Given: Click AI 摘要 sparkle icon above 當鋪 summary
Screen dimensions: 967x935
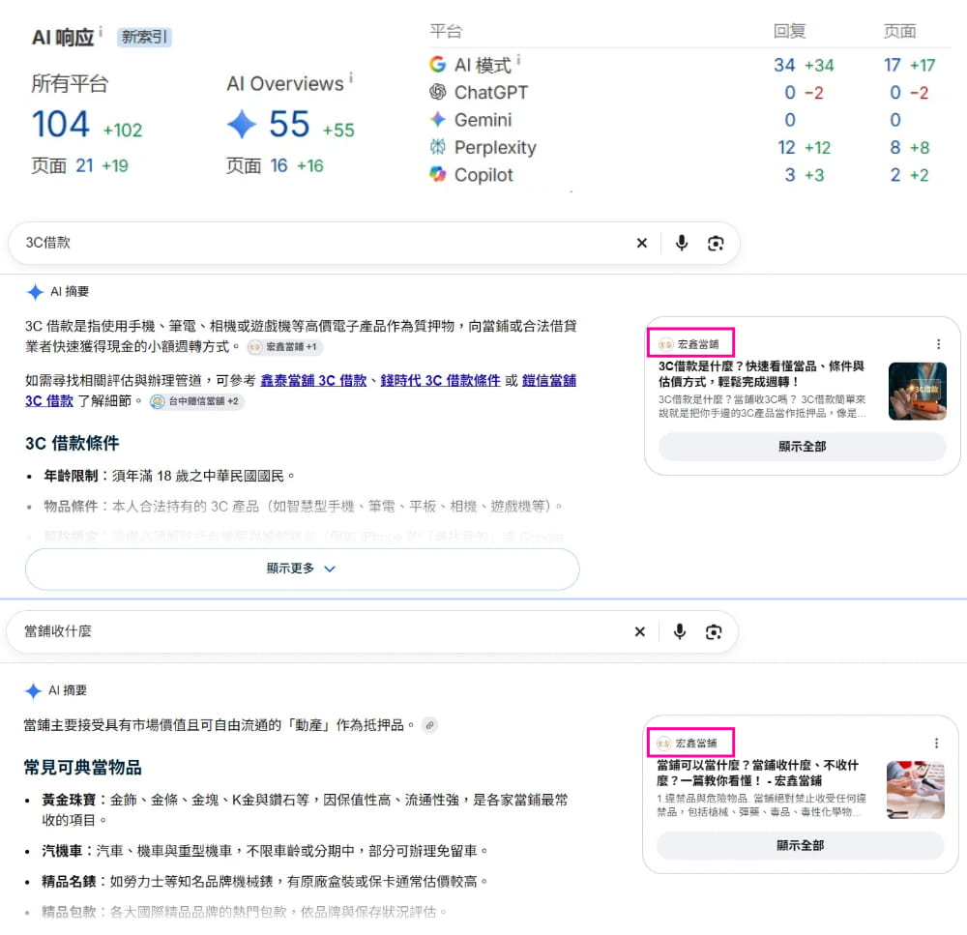Looking at the screenshot, I should coord(33,690).
